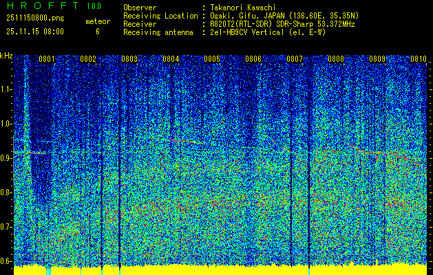This screenshot has width=433, height=275.
Task: Click the 0.8 frequency axis label
Action: (6, 192)
